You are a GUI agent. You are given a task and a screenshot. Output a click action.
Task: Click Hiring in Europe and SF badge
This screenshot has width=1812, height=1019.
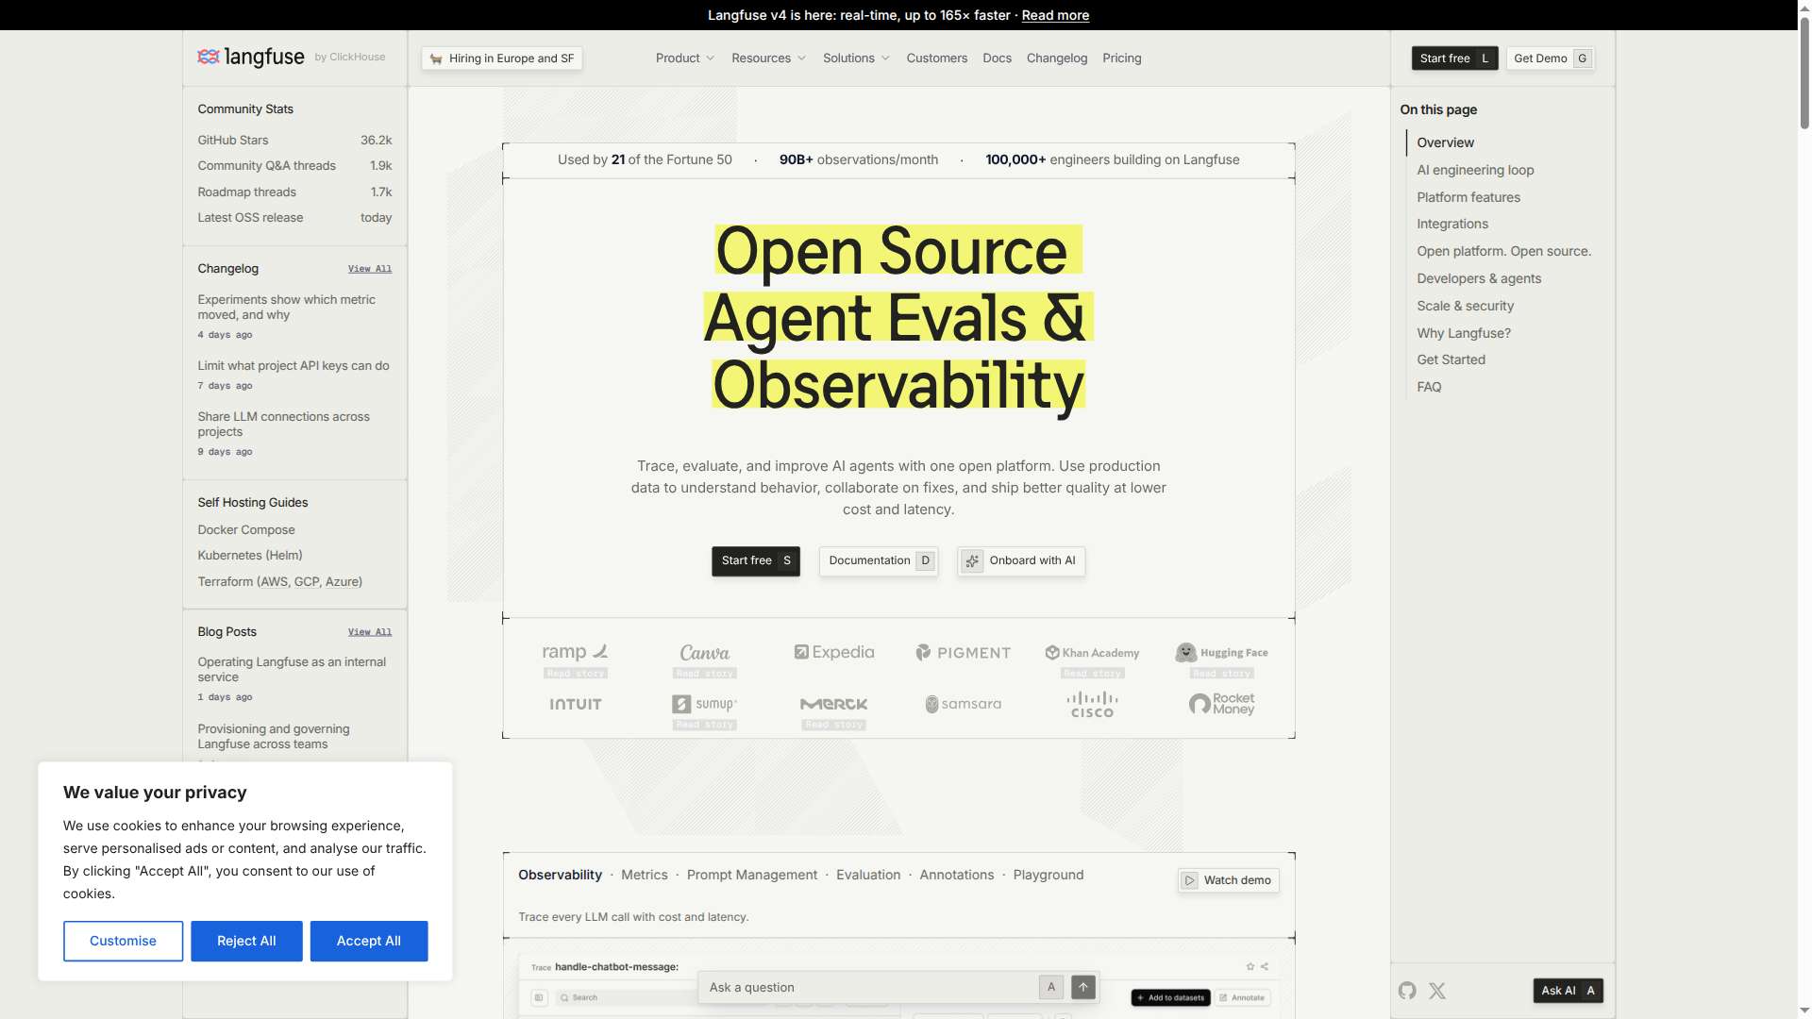coord(502,58)
